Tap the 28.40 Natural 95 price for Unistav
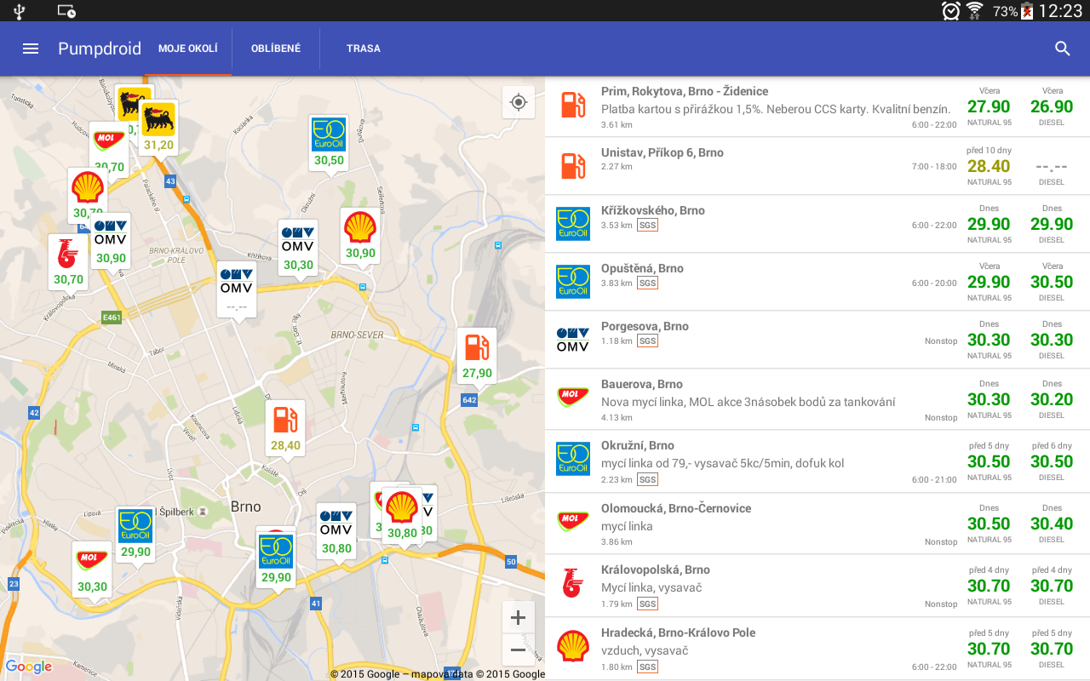 tap(989, 166)
